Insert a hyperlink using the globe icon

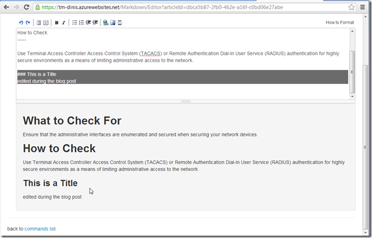pos(106,23)
